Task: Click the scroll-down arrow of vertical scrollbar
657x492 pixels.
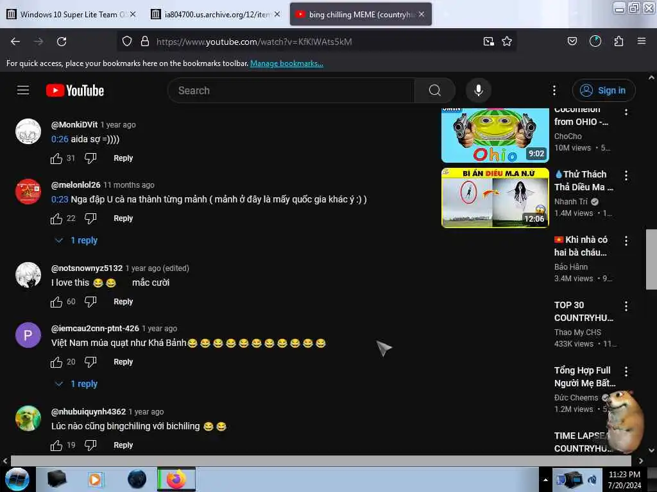Action: point(651,451)
